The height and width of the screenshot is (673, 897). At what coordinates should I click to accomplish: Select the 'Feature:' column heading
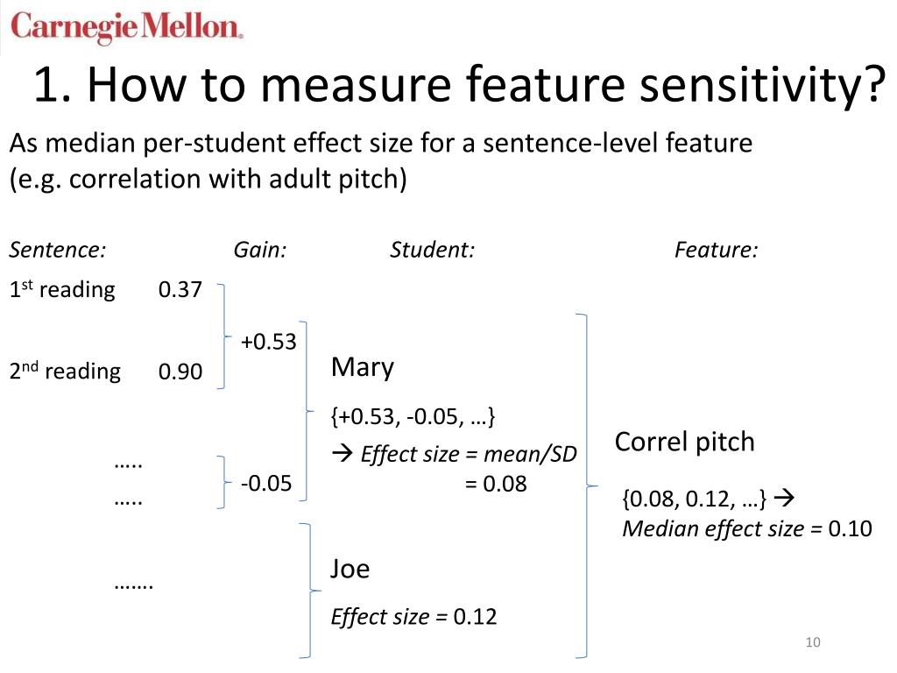(716, 250)
